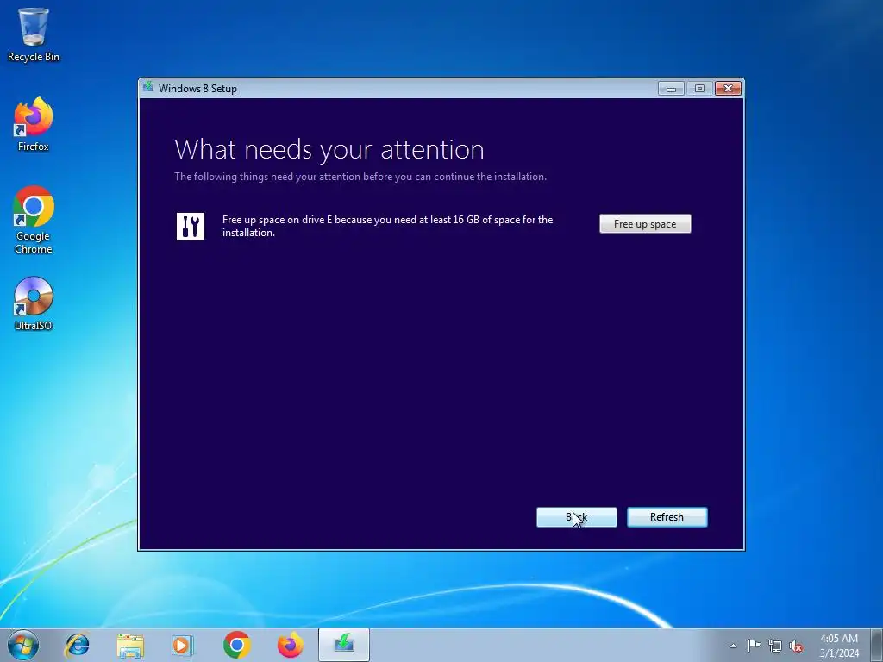Click Show desktop strip at taskbar end
883x662 pixels.
877,645
